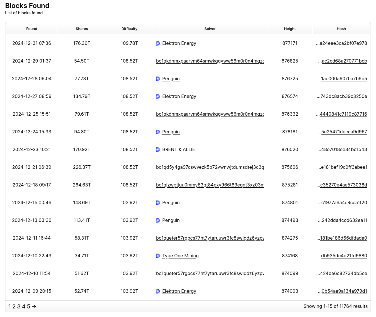Open hash e181bef19c9ff3abea1
This screenshot has height=317, width=376.
pyautogui.click(x=344, y=167)
